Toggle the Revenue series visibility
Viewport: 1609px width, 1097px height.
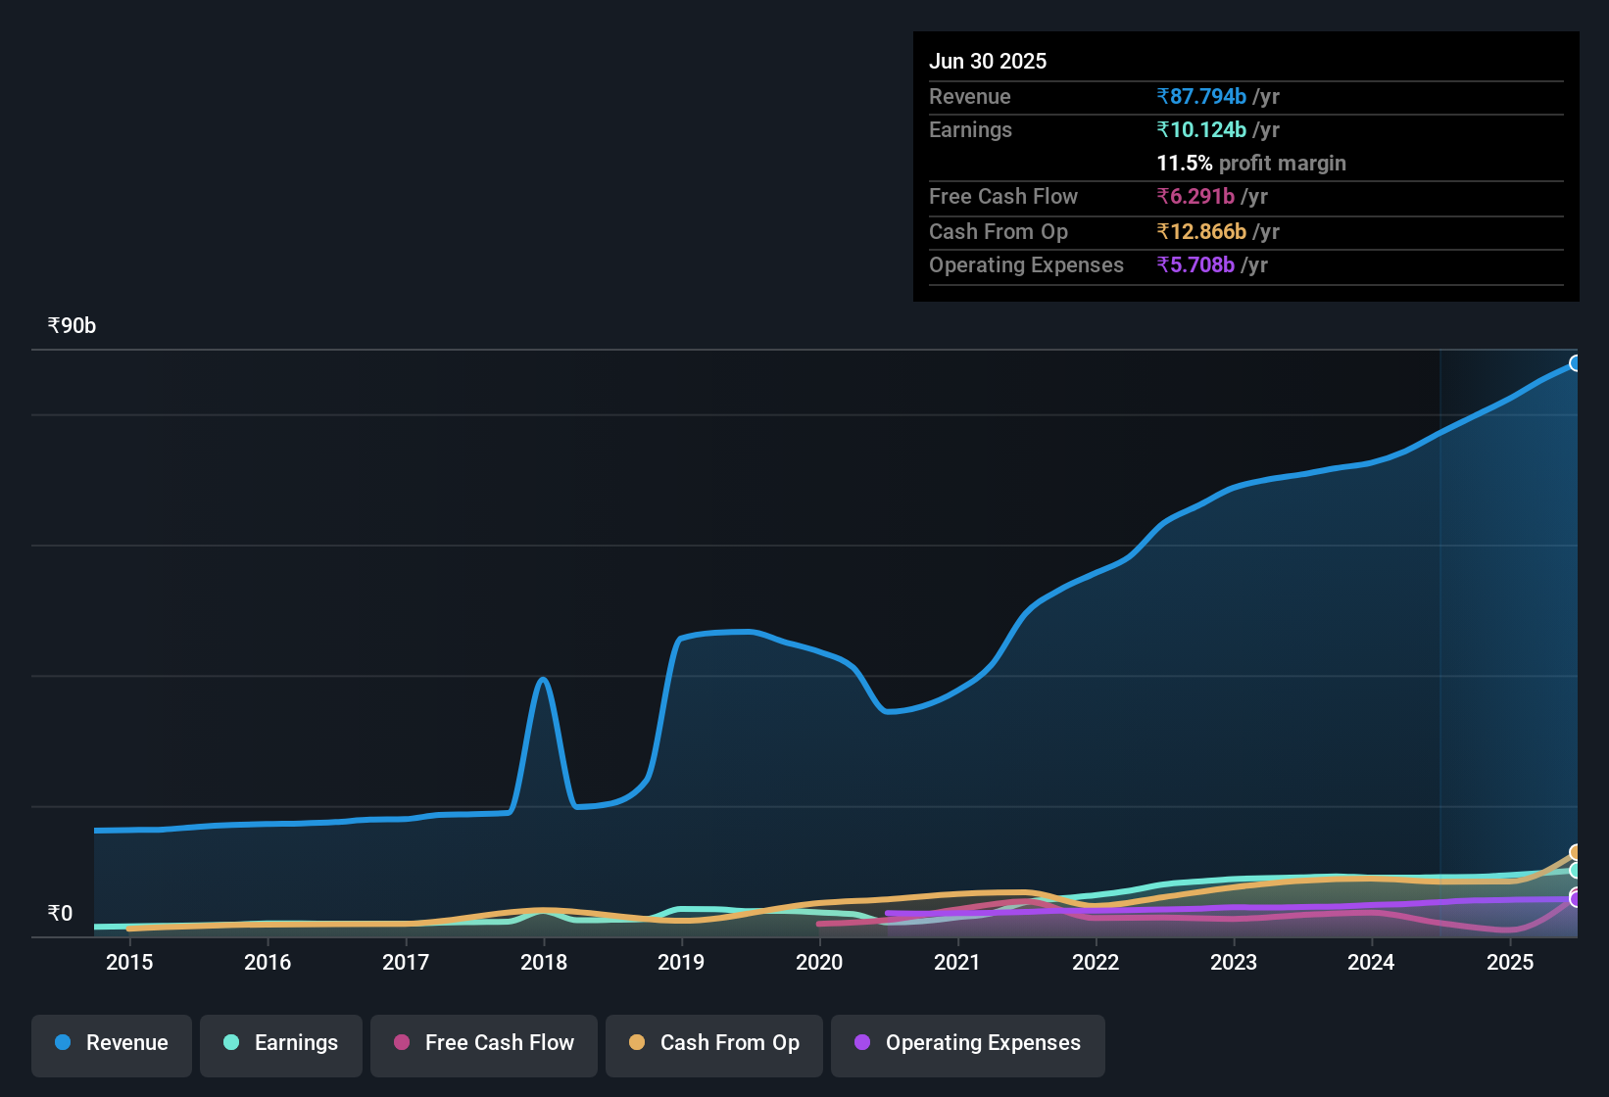[111, 1045]
